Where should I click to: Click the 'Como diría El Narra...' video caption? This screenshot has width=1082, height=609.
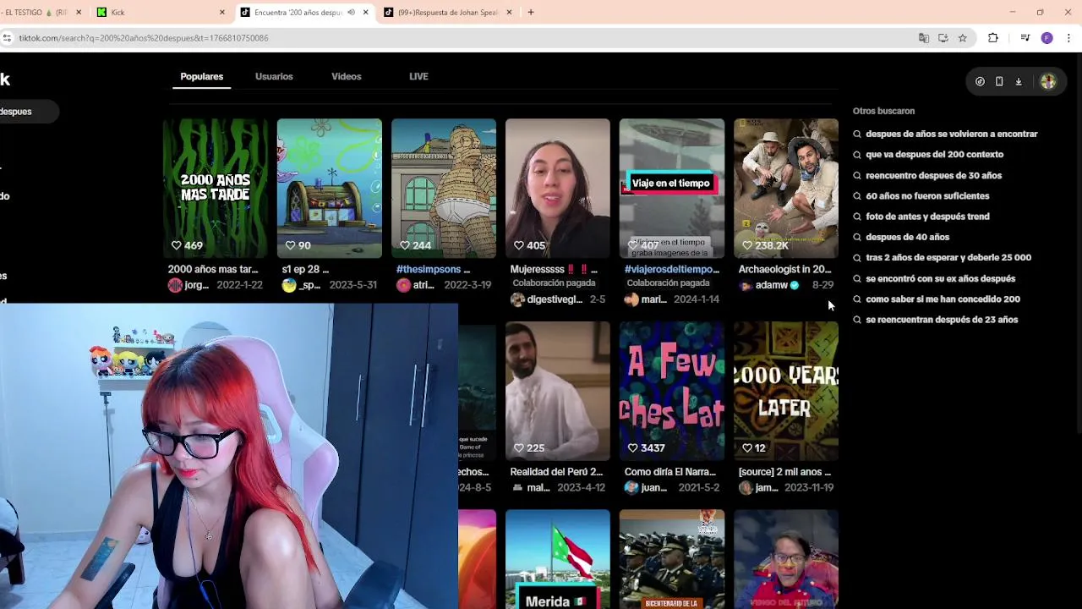[x=670, y=472]
